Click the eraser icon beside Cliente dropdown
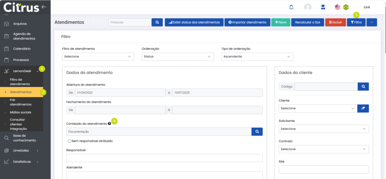 [363, 108]
